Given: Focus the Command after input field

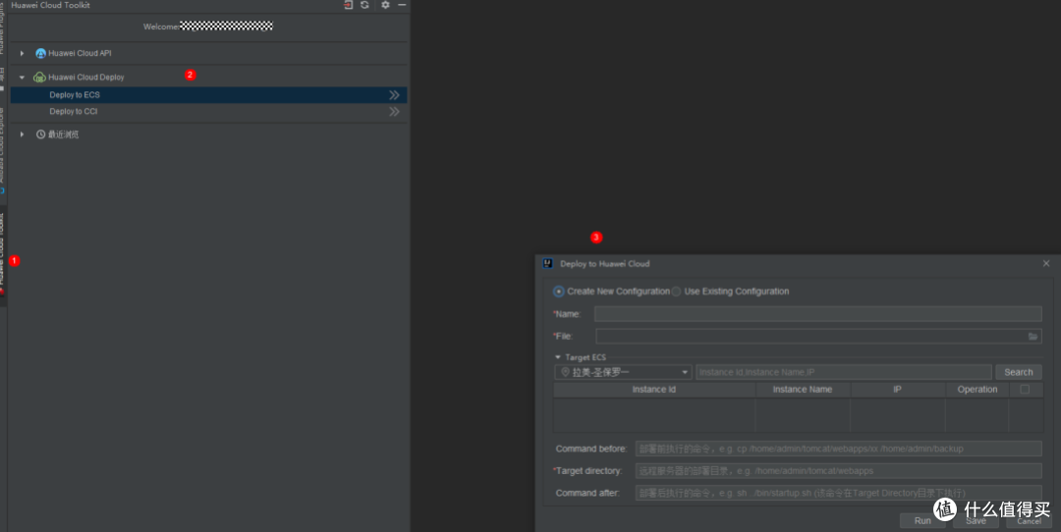Looking at the screenshot, I should click(x=838, y=493).
